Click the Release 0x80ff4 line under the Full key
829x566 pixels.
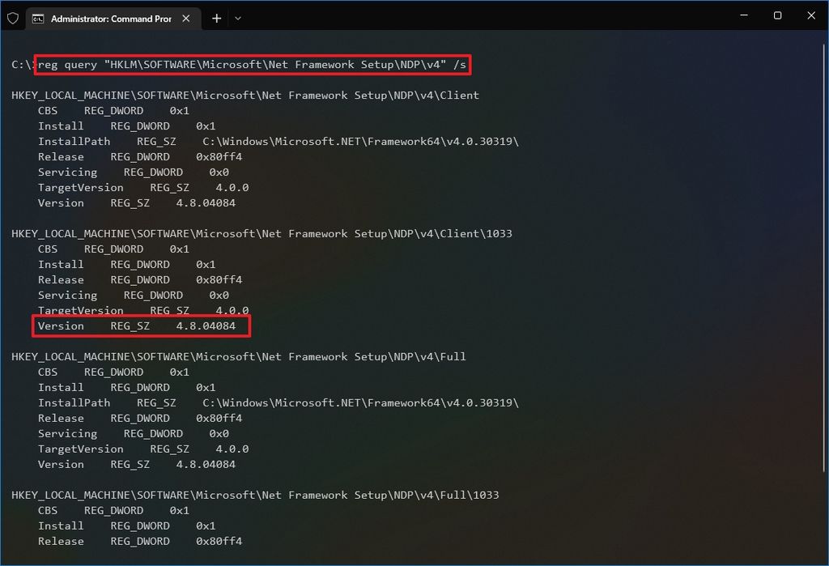click(x=140, y=419)
